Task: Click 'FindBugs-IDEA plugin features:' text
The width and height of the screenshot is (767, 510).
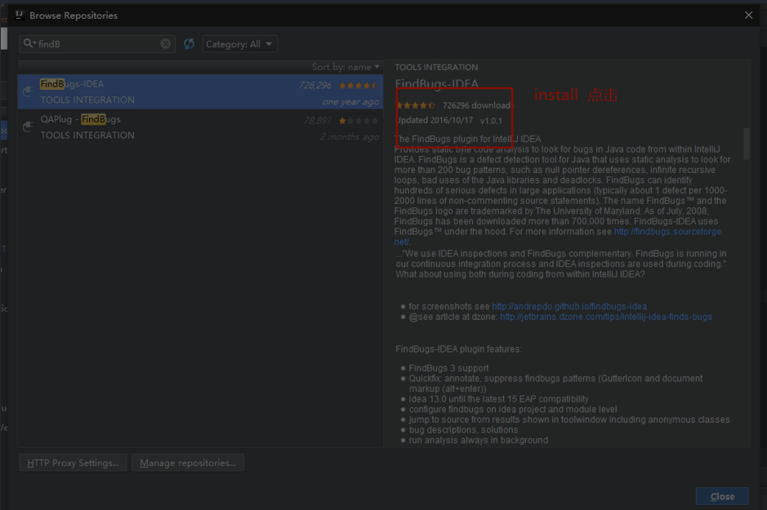Action: click(458, 349)
